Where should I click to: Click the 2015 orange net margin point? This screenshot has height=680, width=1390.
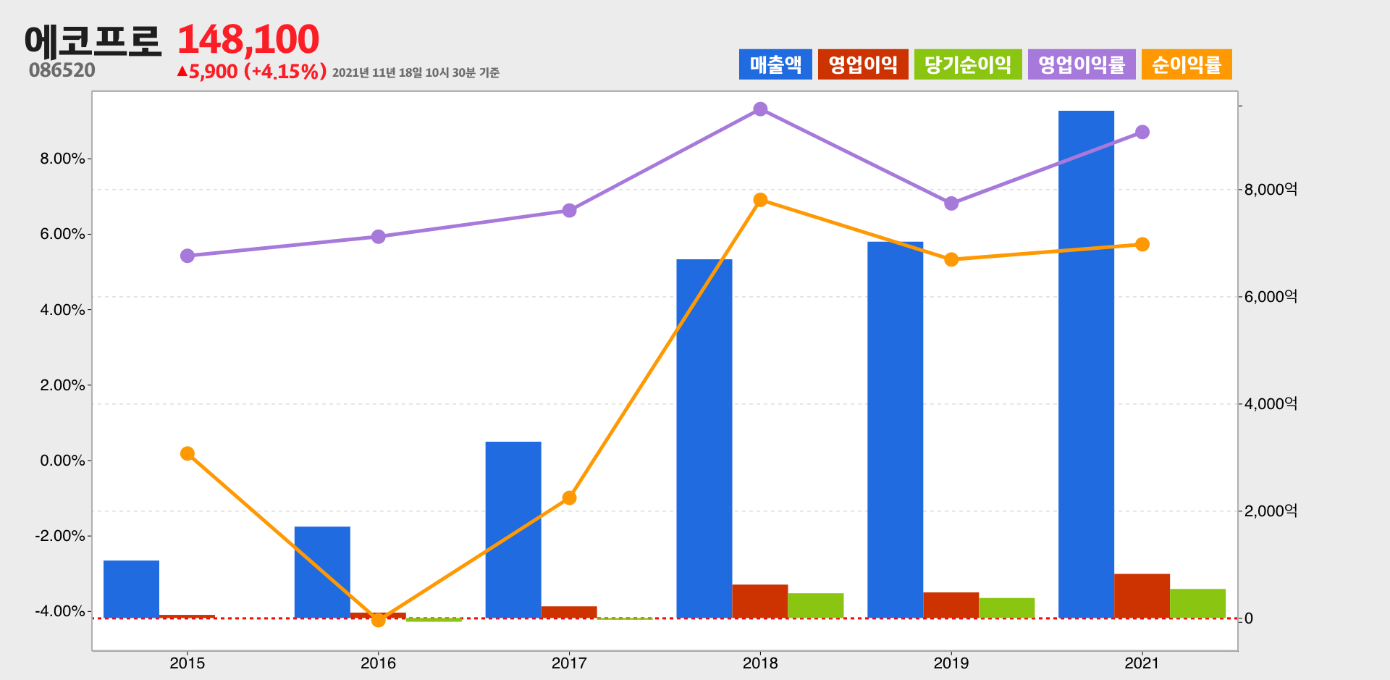[188, 453]
